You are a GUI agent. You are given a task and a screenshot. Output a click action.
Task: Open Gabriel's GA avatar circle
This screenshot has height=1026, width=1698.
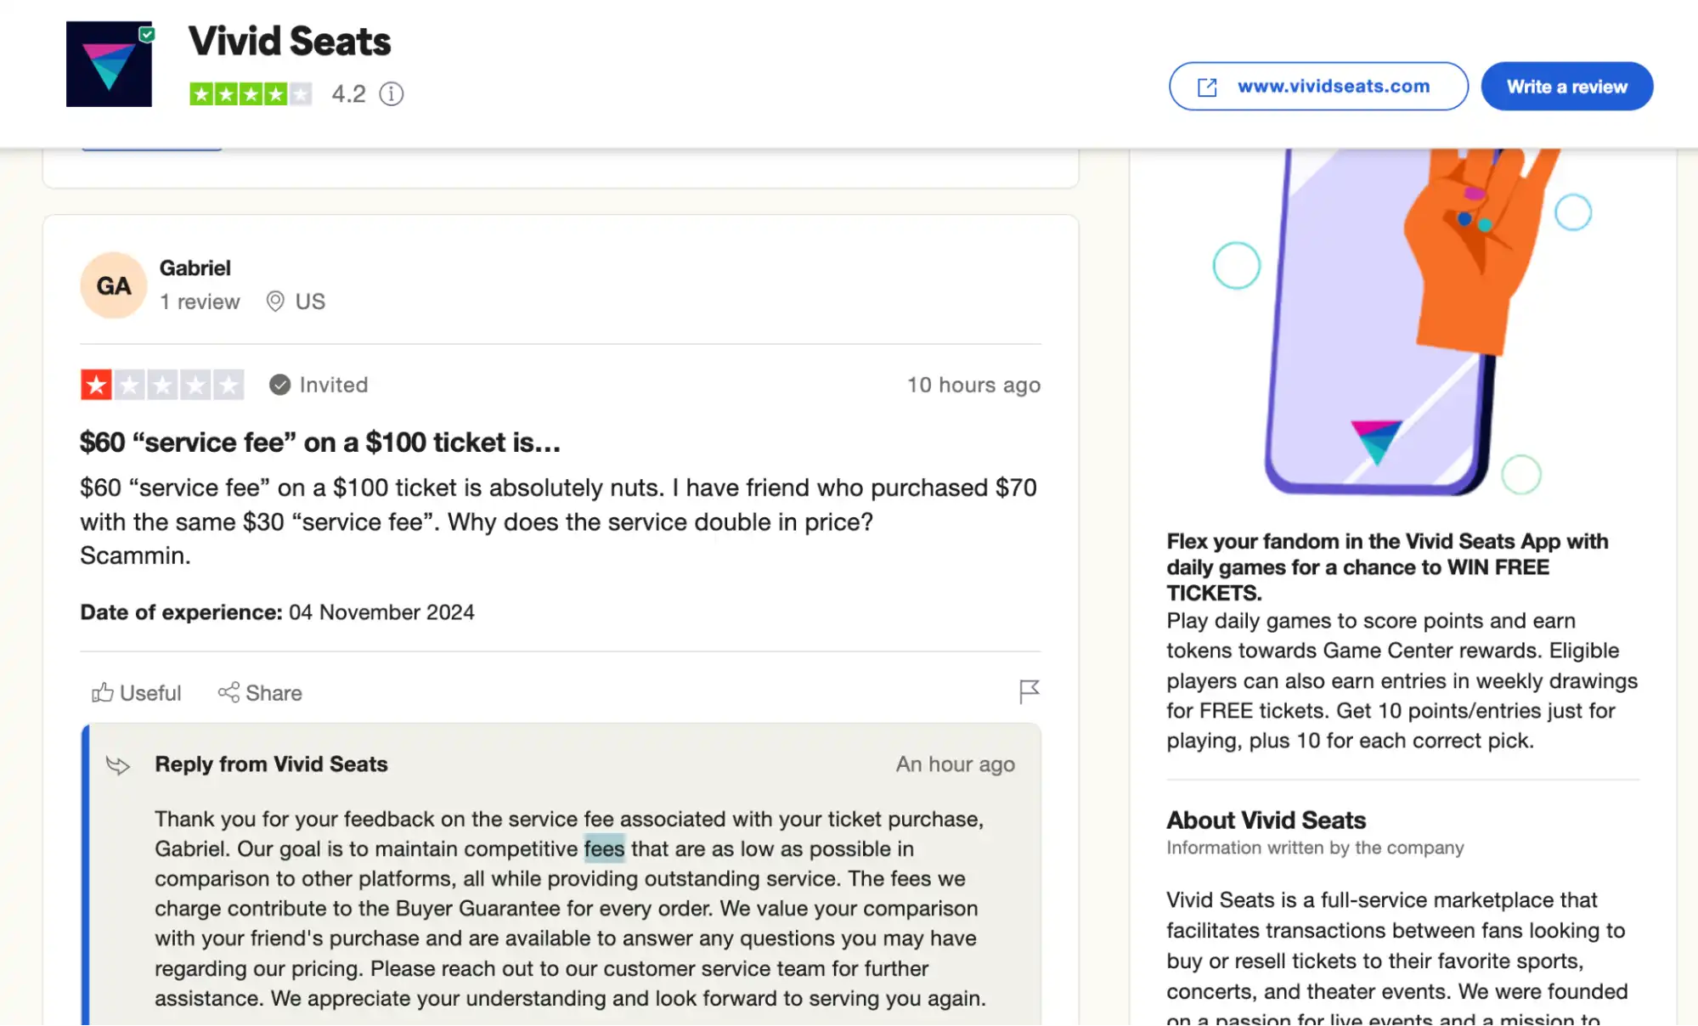pyautogui.click(x=113, y=285)
